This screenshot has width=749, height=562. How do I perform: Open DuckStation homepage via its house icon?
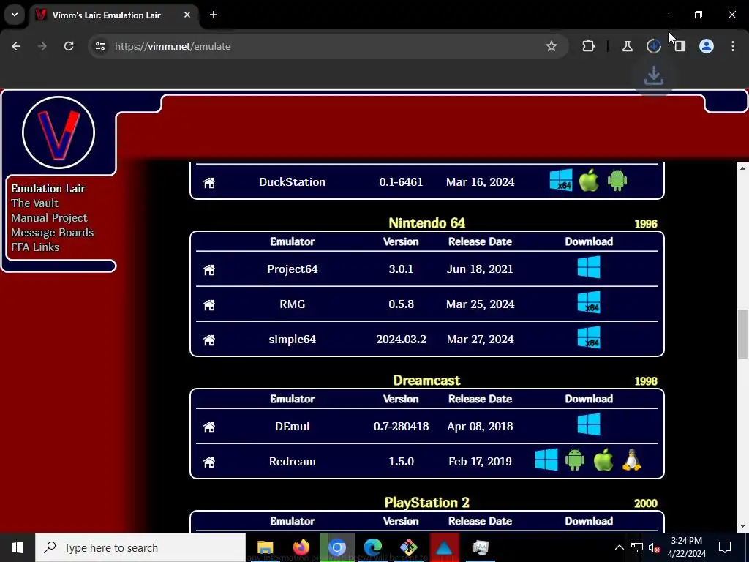click(209, 182)
